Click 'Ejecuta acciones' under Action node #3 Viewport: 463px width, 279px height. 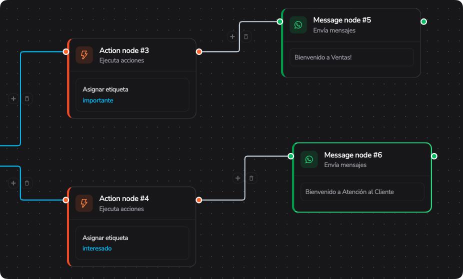click(x=121, y=60)
